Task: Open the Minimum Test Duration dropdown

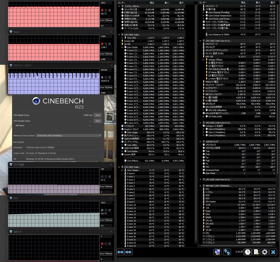Action: 69,136
